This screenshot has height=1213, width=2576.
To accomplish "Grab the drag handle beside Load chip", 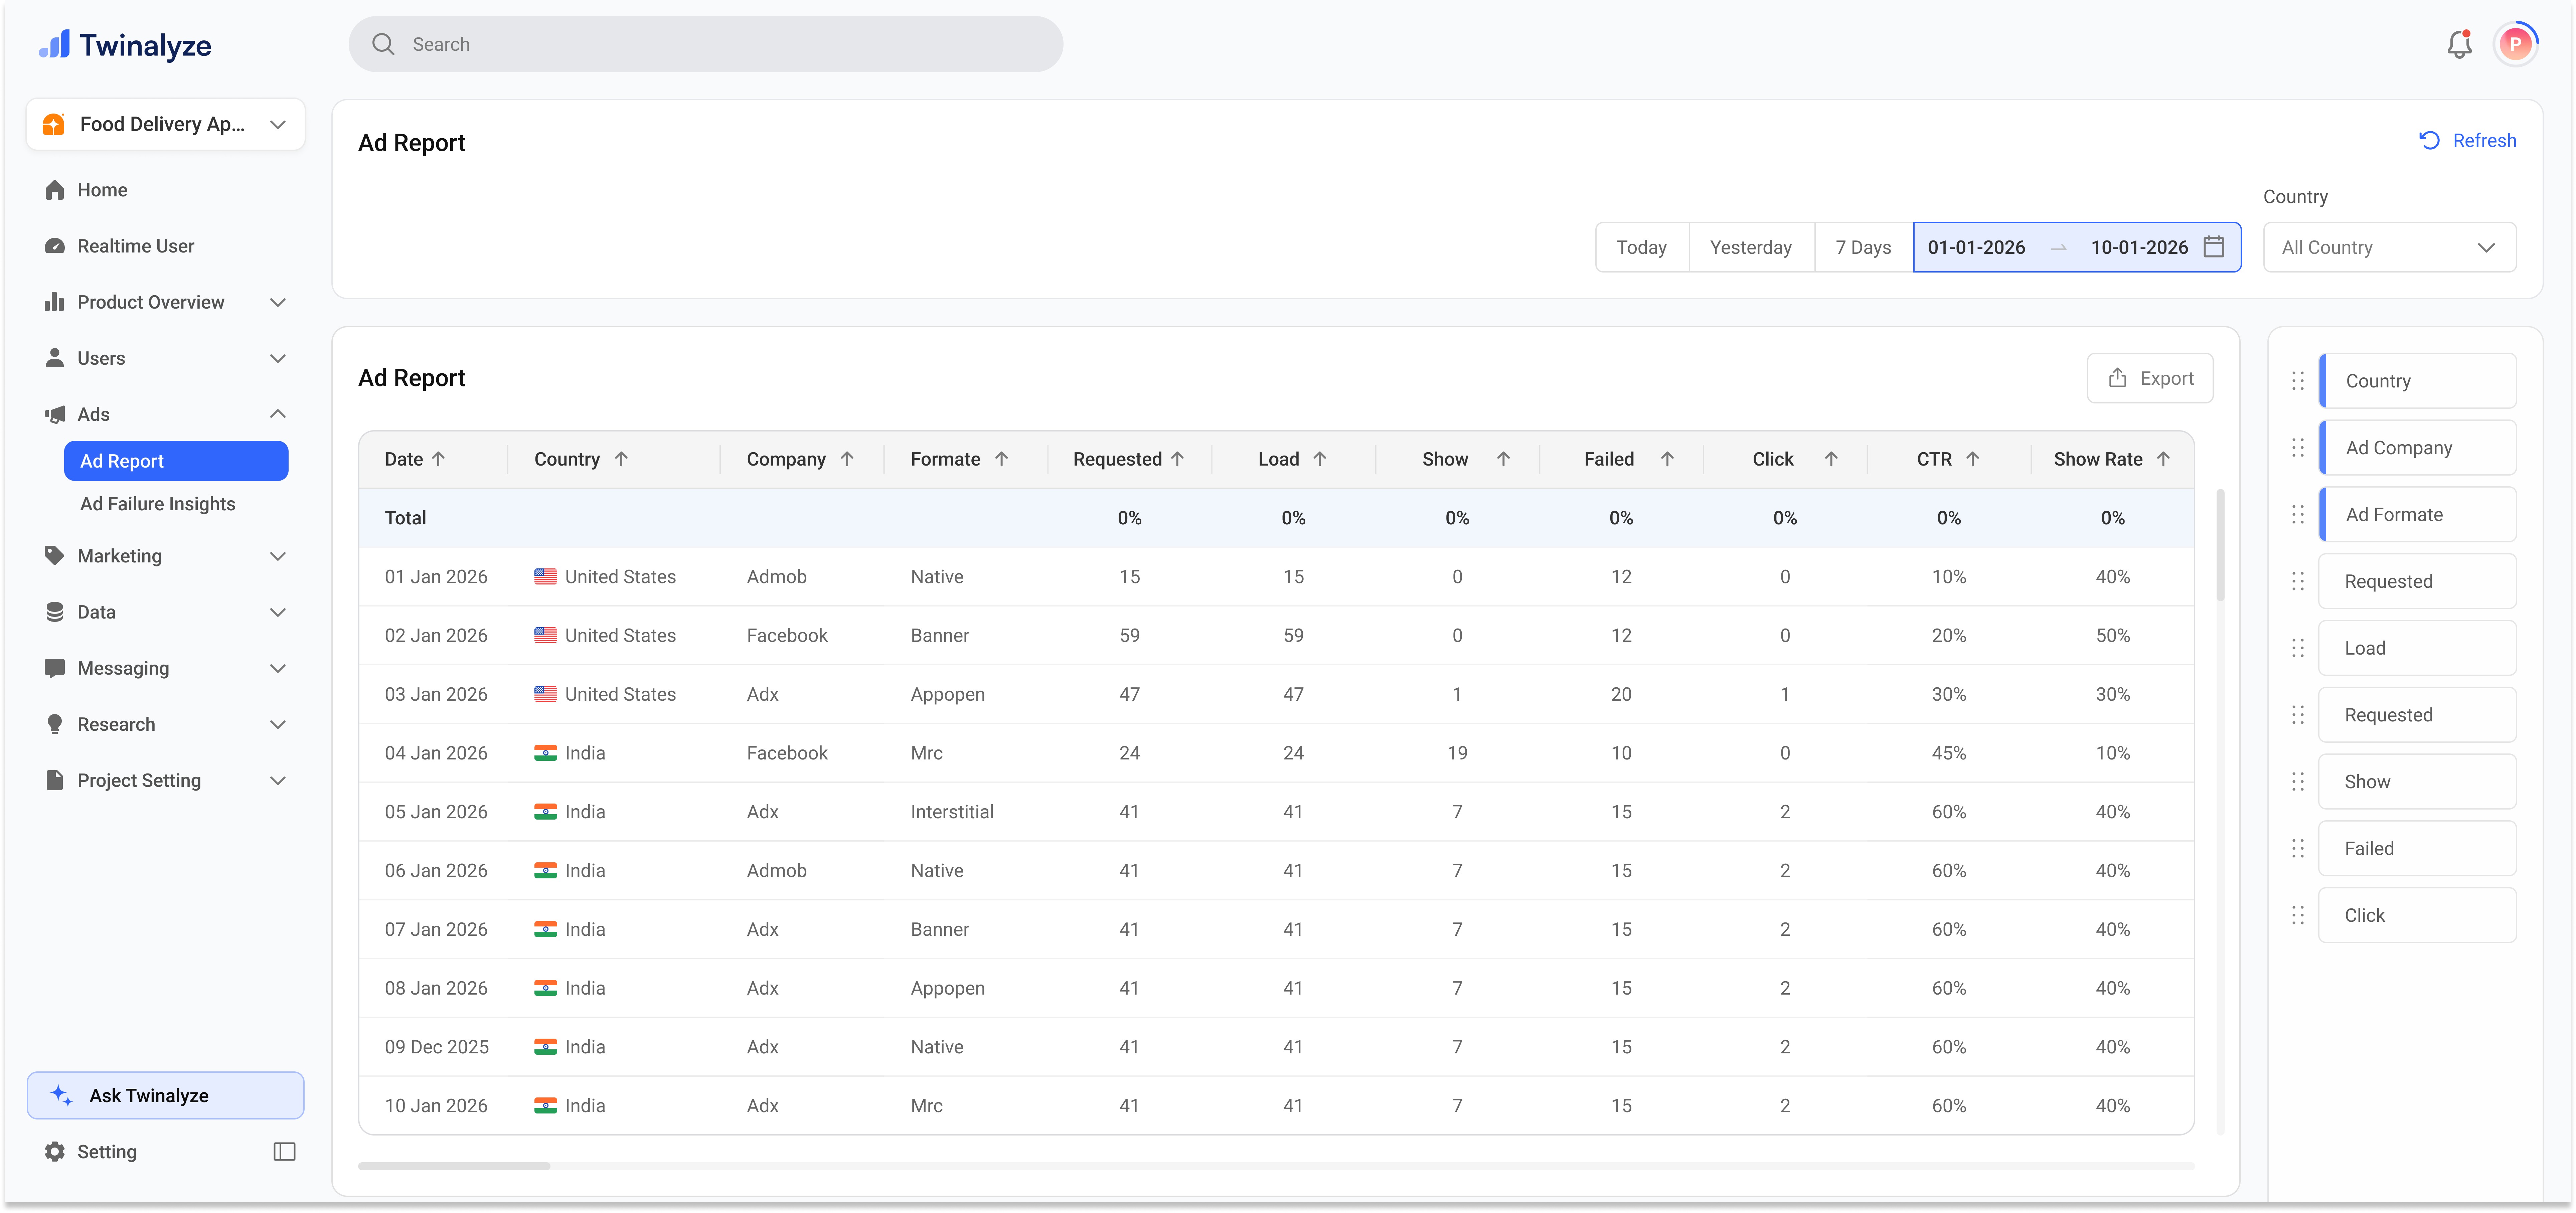I will 2298,648.
